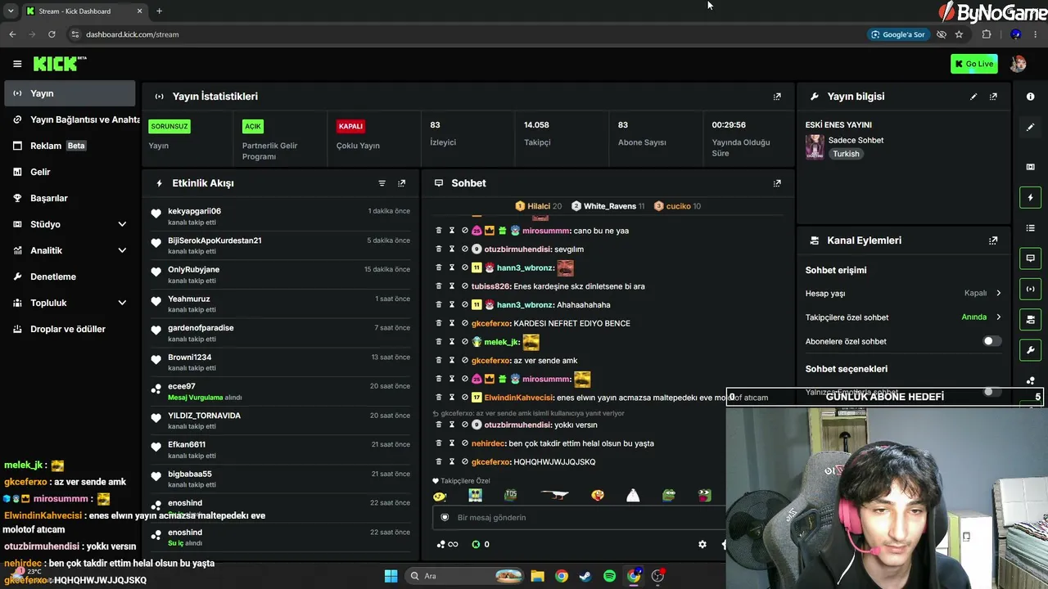The width and height of the screenshot is (1048, 589).
Task: Pop out the Yayın İstatistikleri panel
Action: (x=777, y=97)
